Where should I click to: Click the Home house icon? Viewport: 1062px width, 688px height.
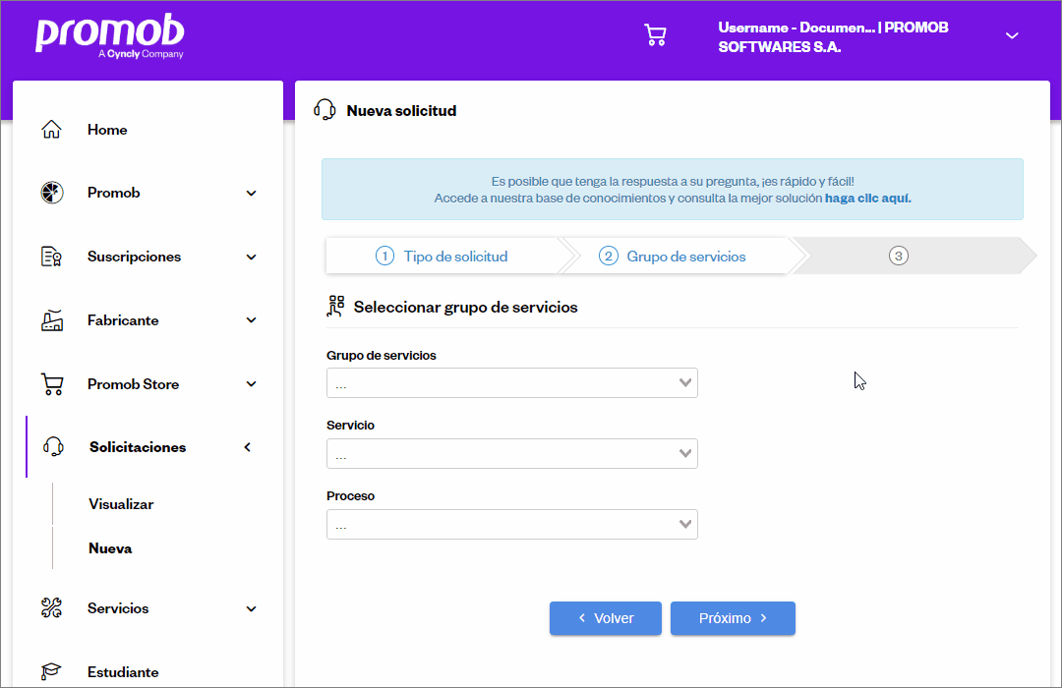point(51,130)
